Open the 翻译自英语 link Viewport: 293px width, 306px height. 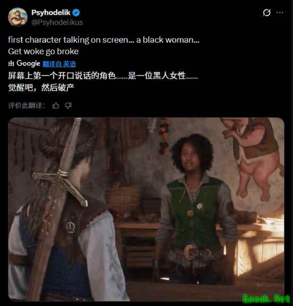pyautogui.click(x=59, y=64)
